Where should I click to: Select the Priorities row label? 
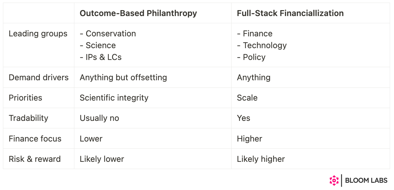[x=26, y=98]
